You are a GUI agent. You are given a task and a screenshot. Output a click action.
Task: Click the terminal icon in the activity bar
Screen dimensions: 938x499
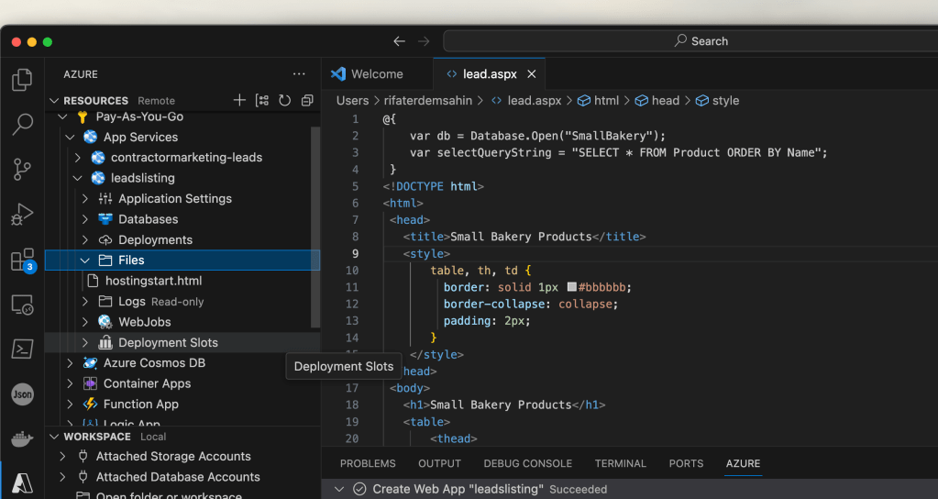click(22, 349)
